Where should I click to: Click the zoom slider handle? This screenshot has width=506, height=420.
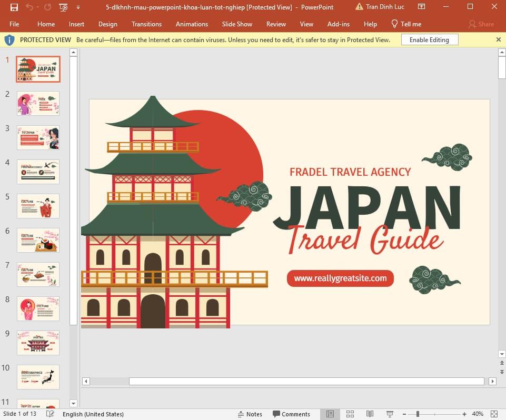click(418, 414)
